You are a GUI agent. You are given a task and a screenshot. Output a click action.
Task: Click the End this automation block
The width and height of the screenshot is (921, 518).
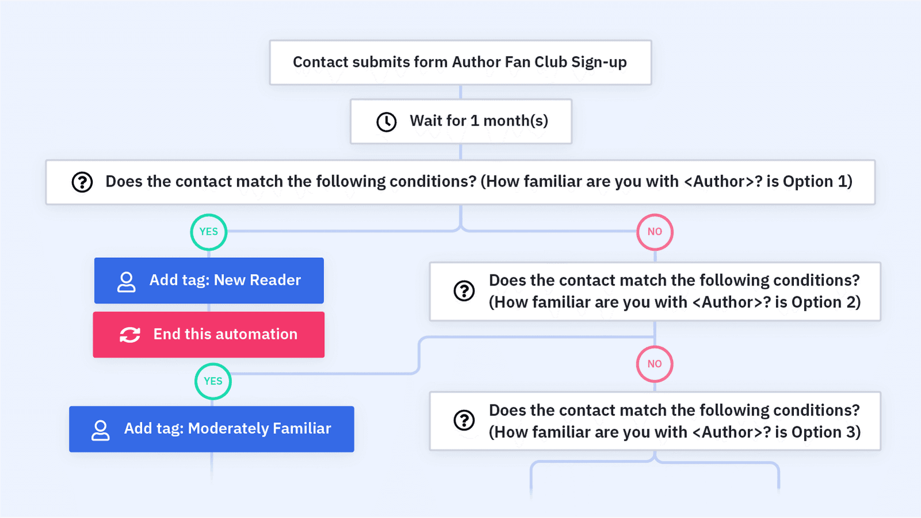(x=225, y=334)
